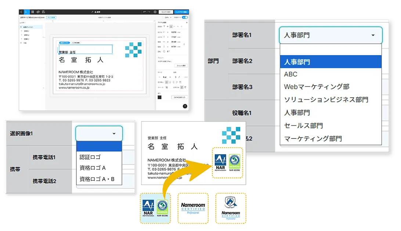The width and height of the screenshot is (401, 231).
Task: Open the help question mark icon
Action: [185, 106]
